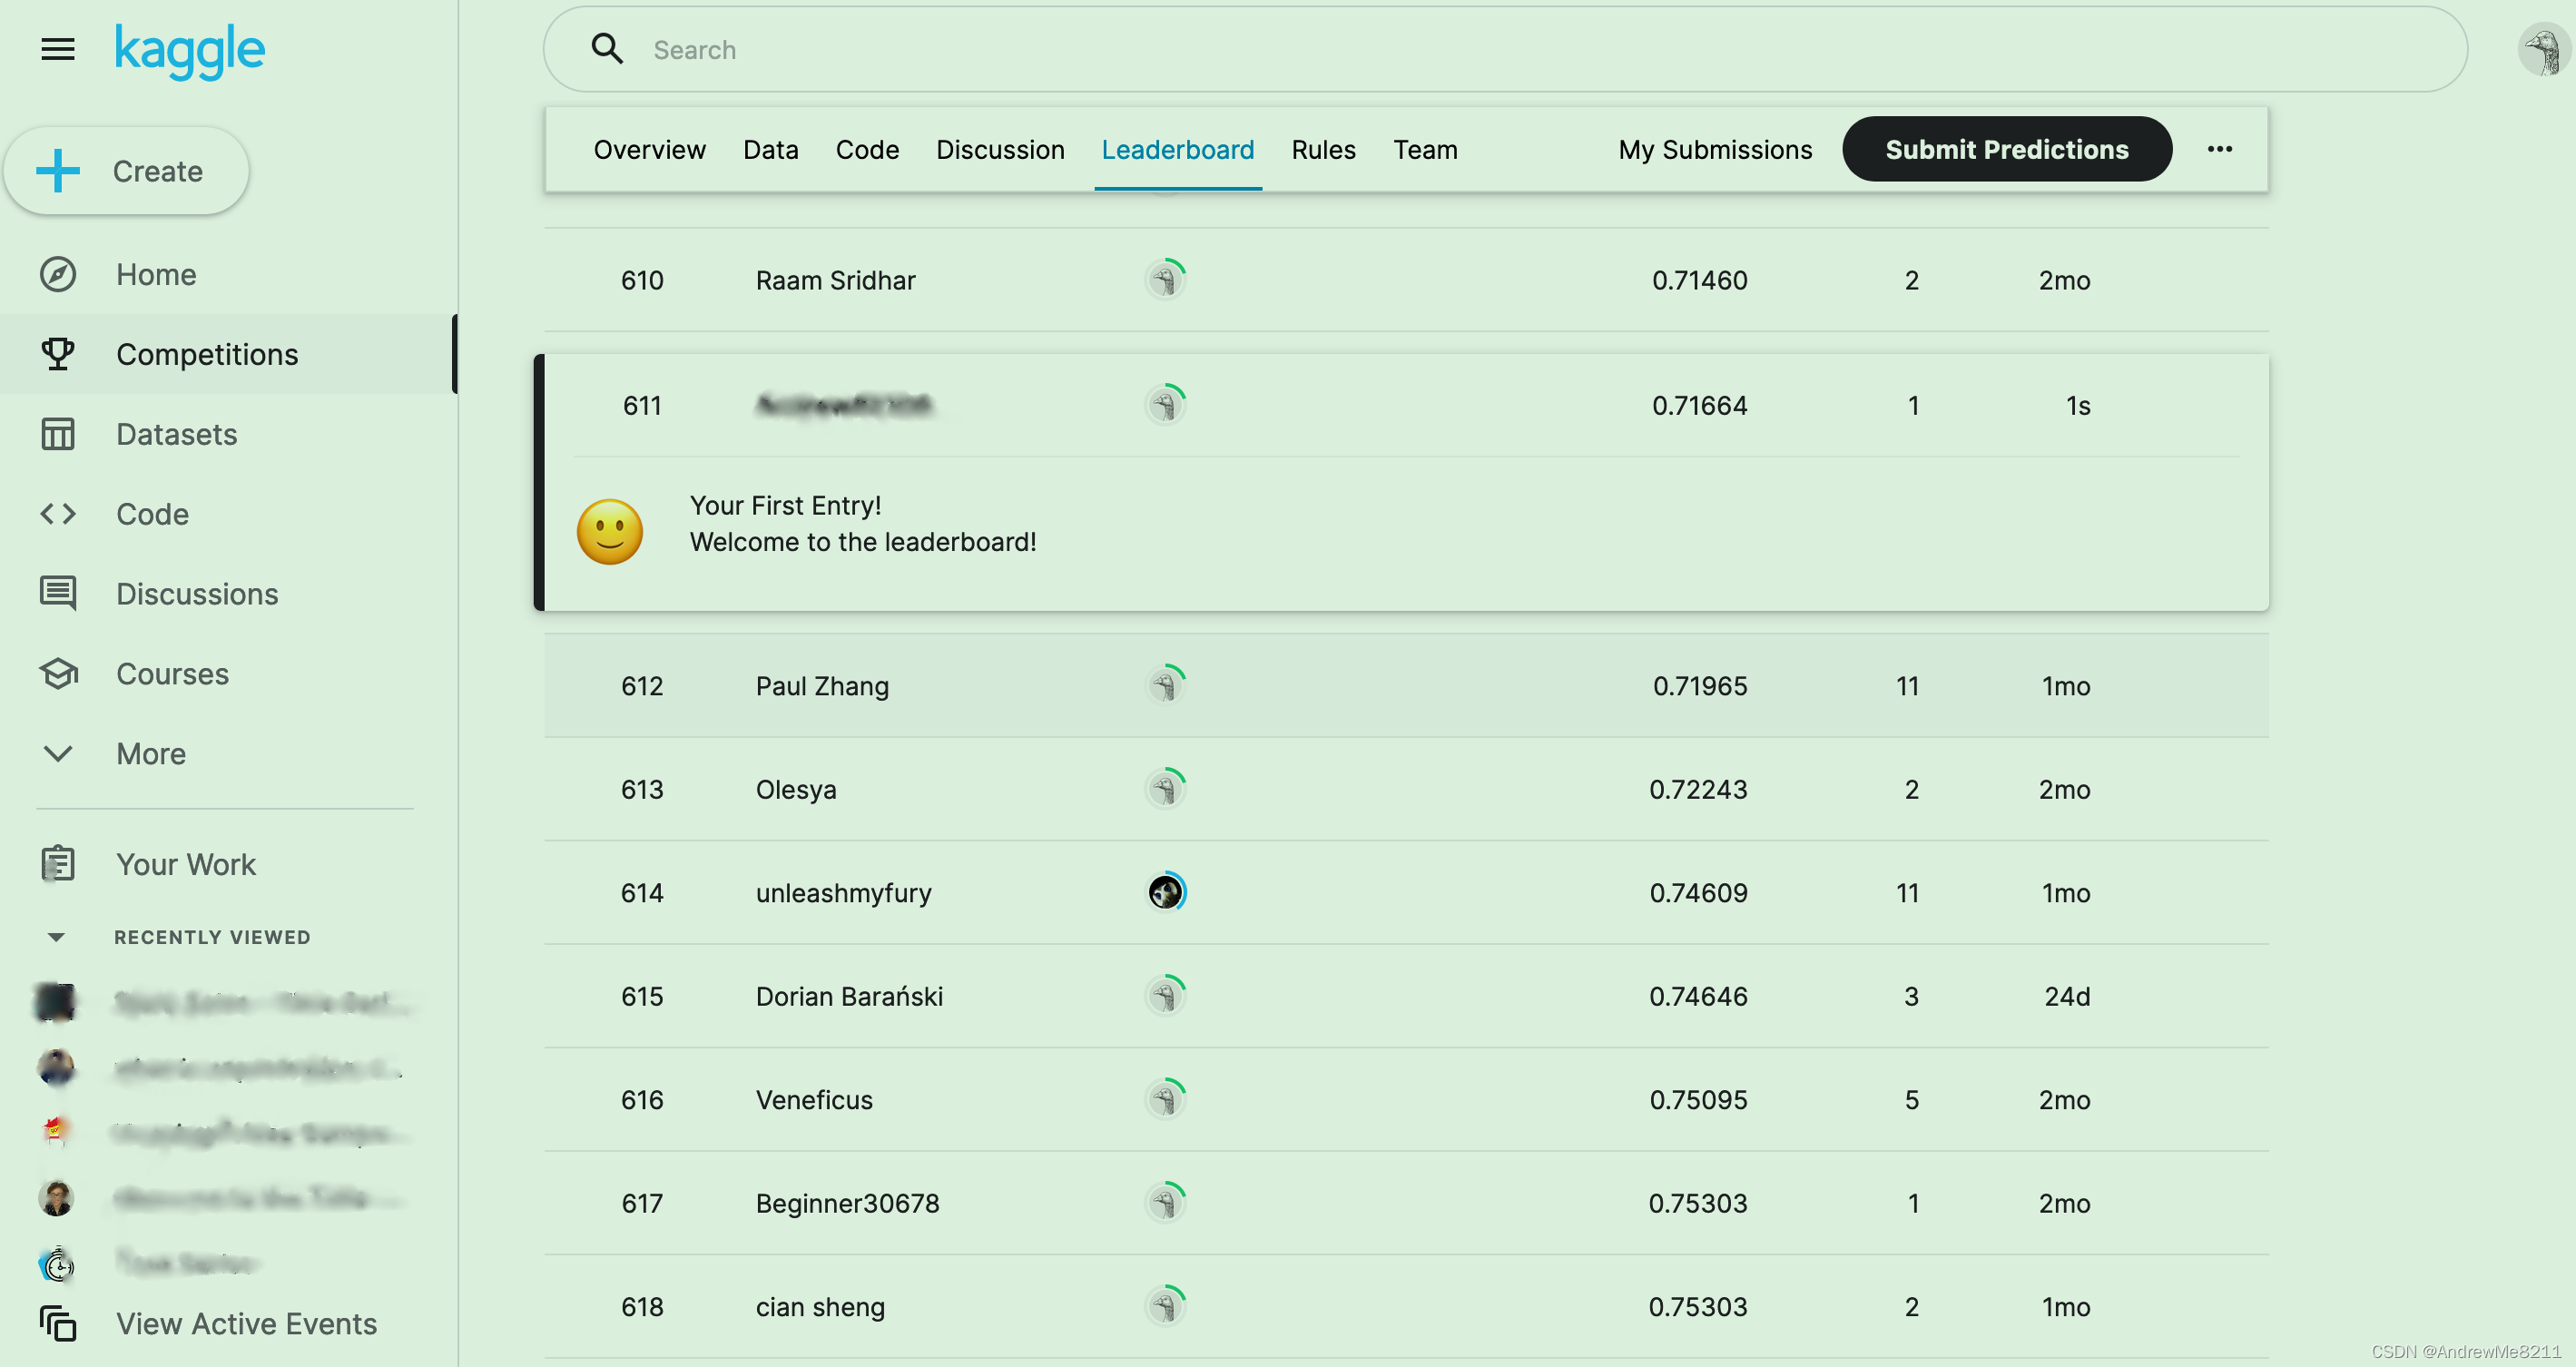
Task: Open Datasets via table icon
Action: click(x=58, y=434)
